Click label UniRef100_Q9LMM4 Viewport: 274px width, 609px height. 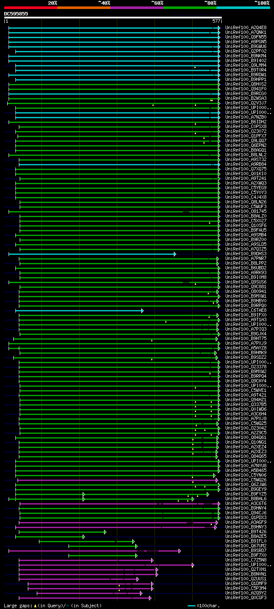click(x=246, y=65)
